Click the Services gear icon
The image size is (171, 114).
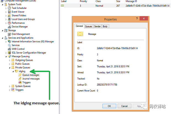pyautogui.click(x=9, y=45)
